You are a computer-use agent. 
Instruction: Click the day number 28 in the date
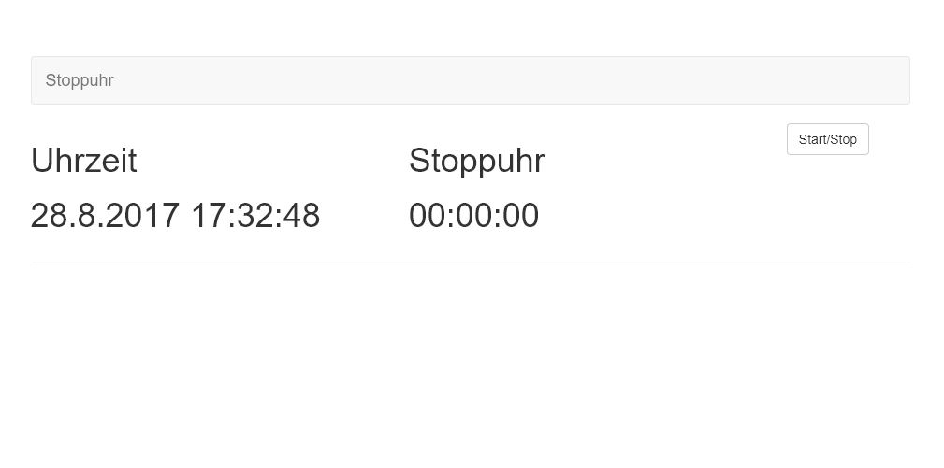click(49, 216)
